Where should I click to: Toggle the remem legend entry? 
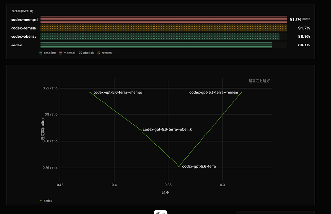105,53
